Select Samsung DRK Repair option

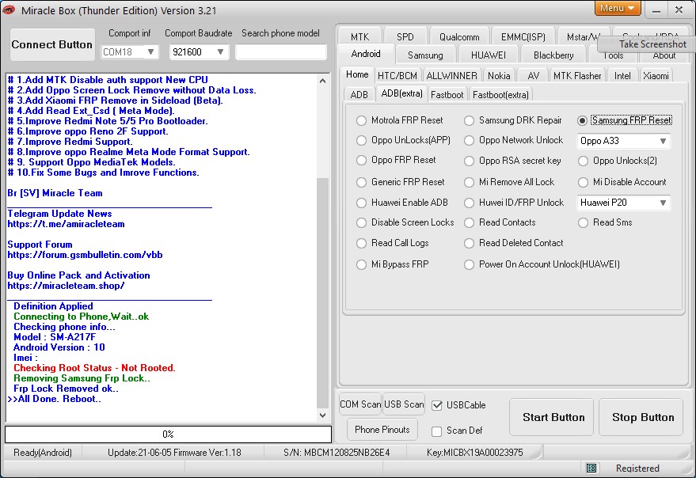[512, 120]
